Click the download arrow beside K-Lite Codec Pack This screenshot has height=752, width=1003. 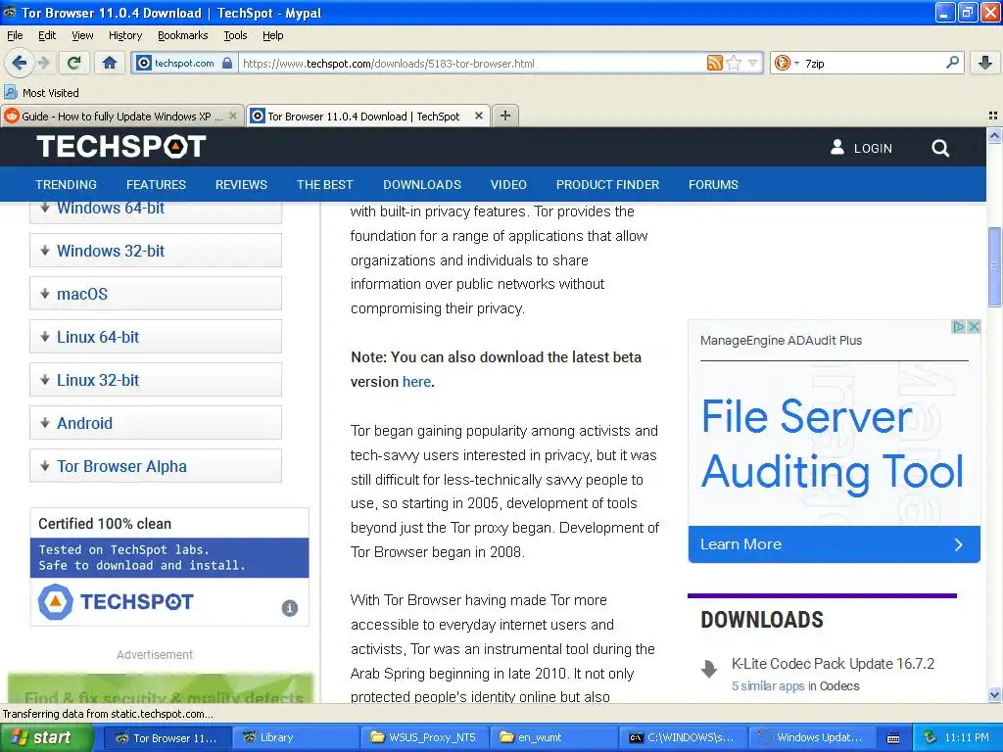coord(709,668)
